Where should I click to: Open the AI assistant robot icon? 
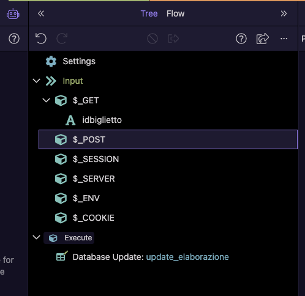[x=13, y=14]
